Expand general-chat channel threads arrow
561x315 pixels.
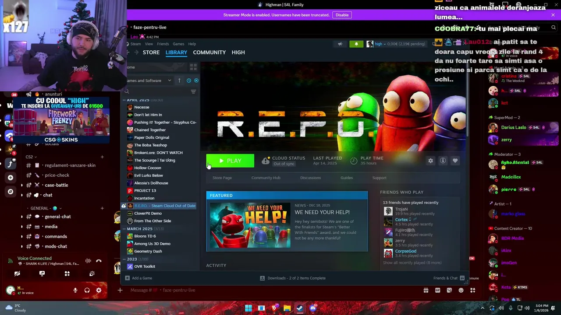(22, 217)
